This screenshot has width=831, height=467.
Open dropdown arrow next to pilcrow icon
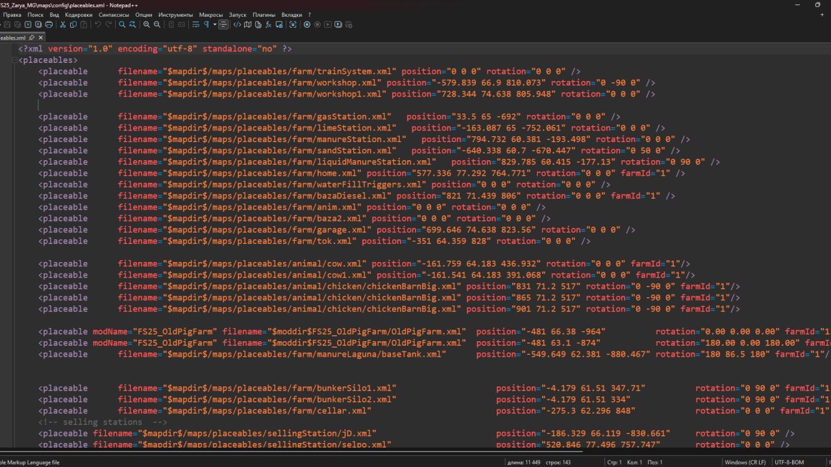(215, 25)
